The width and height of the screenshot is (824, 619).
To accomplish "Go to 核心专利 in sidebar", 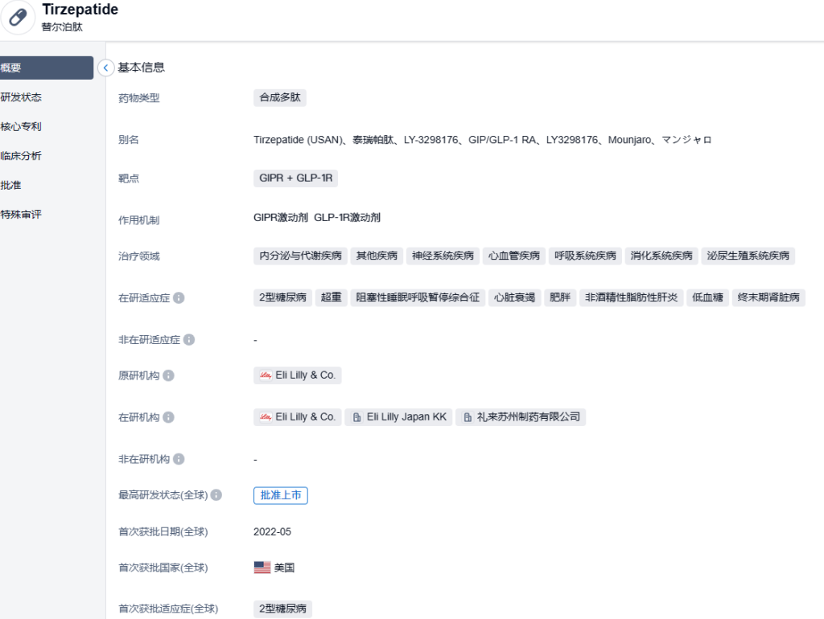I will [x=22, y=127].
